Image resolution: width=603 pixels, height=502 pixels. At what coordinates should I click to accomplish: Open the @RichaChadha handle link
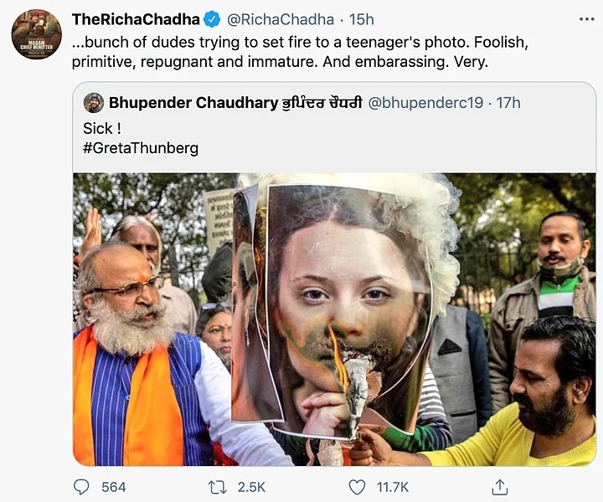click(281, 19)
